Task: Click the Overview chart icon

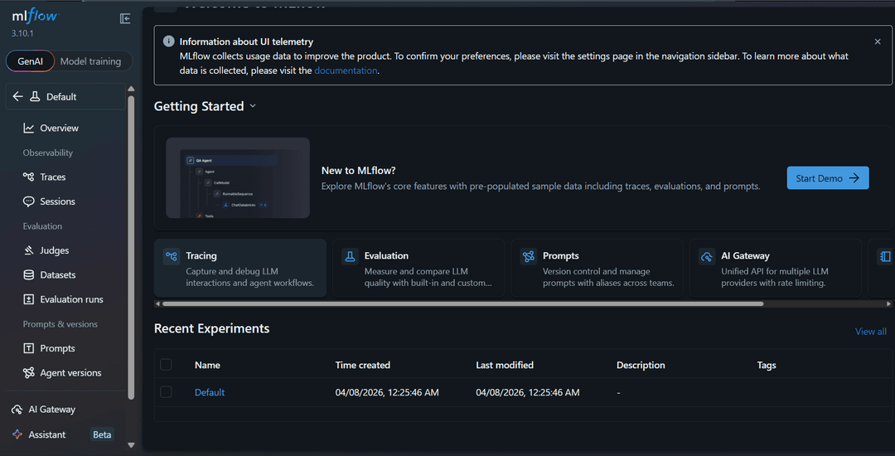Action: click(28, 128)
